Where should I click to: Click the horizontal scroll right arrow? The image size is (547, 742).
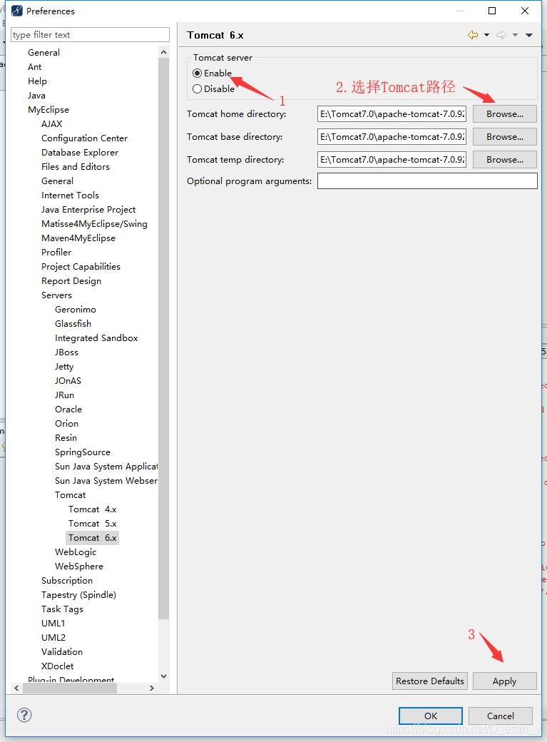pyautogui.click(x=151, y=688)
